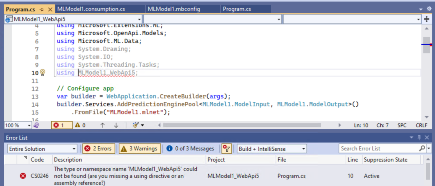Toggle the filter funnel in Error List toolbar
This screenshot has height=186, width=435.
(x=227, y=148)
